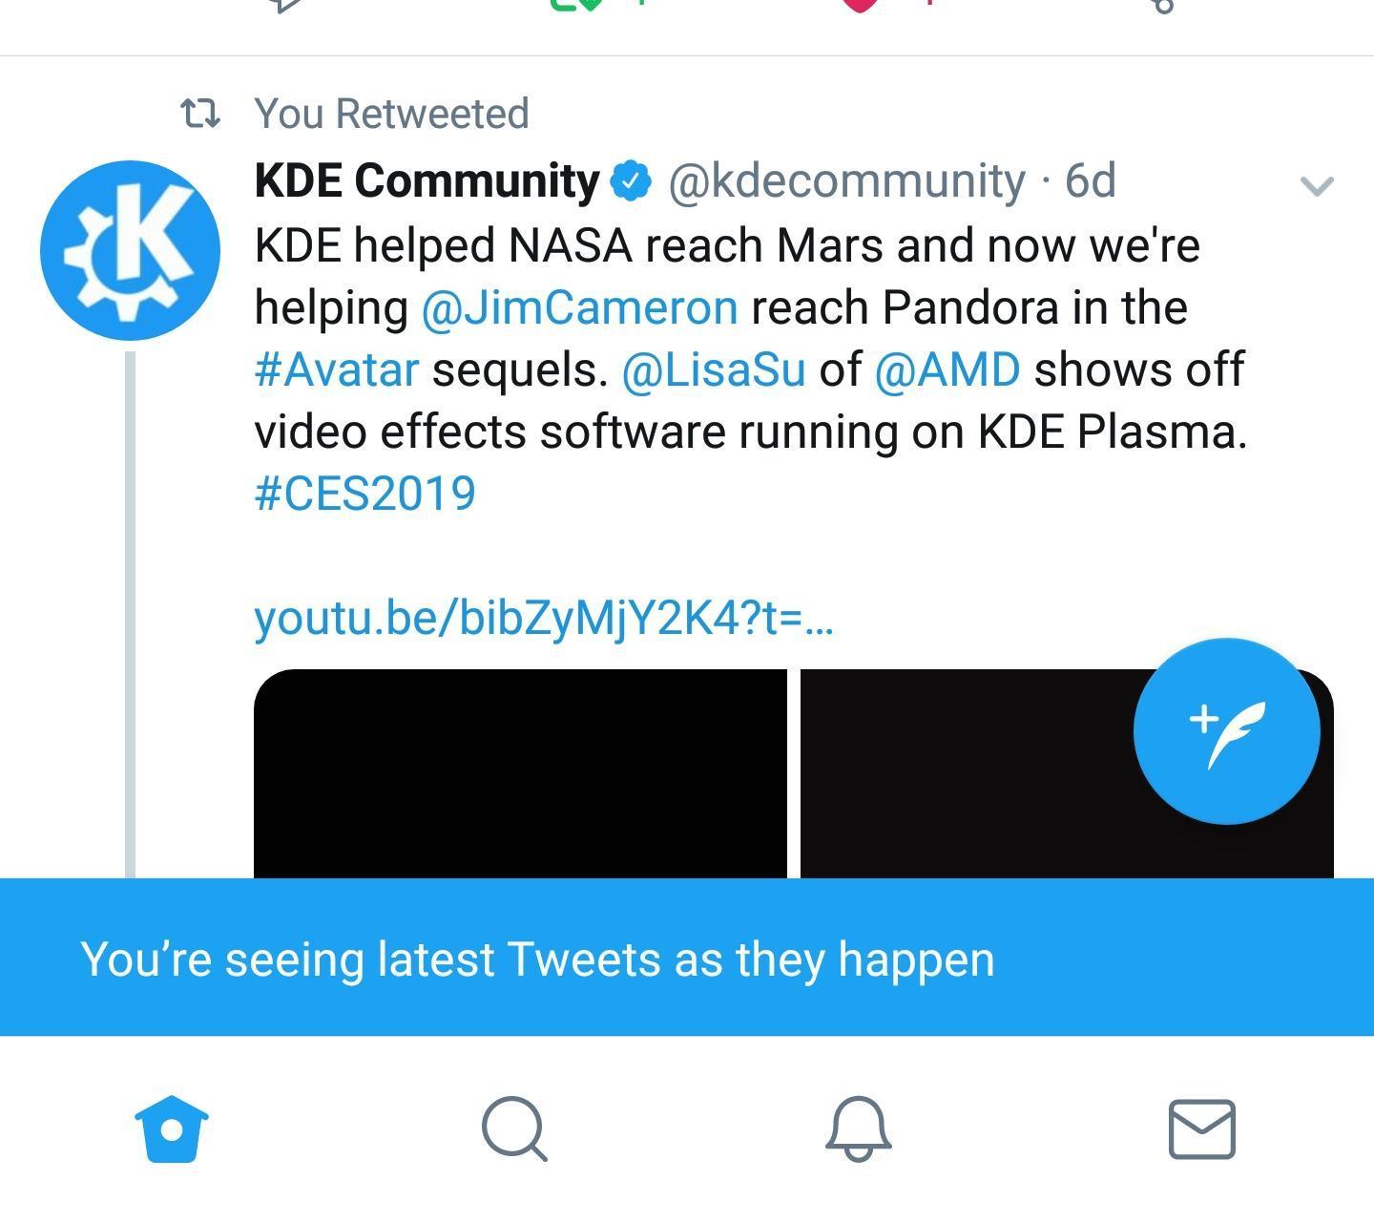Image resolution: width=1374 pixels, height=1223 pixels.
Task: Dismiss the latest Tweets banner
Action: point(687,958)
